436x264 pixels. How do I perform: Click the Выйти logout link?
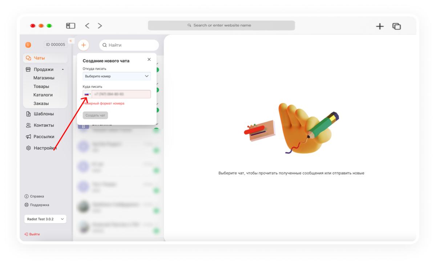click(x=32, y=234)
